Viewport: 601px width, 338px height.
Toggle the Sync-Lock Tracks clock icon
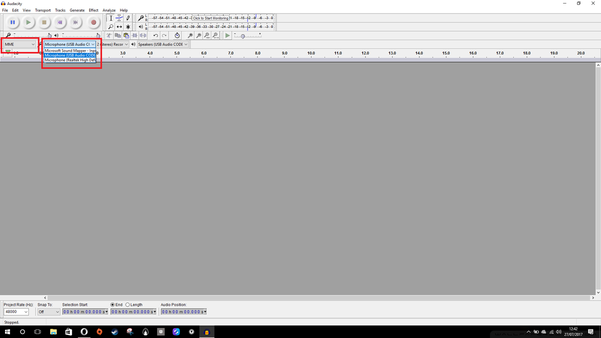pyautogui.click(x=177, y=36)
